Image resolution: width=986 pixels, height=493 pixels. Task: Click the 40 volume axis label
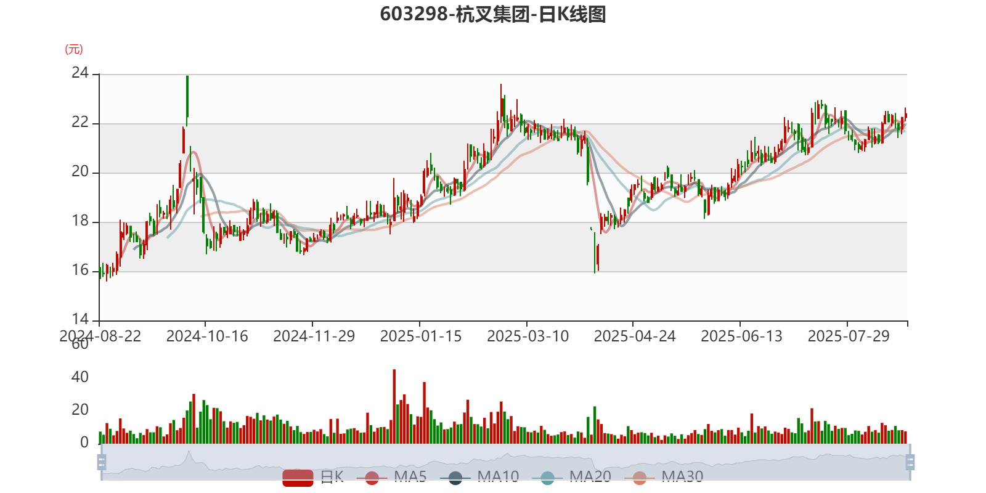[x=80, y=377]
